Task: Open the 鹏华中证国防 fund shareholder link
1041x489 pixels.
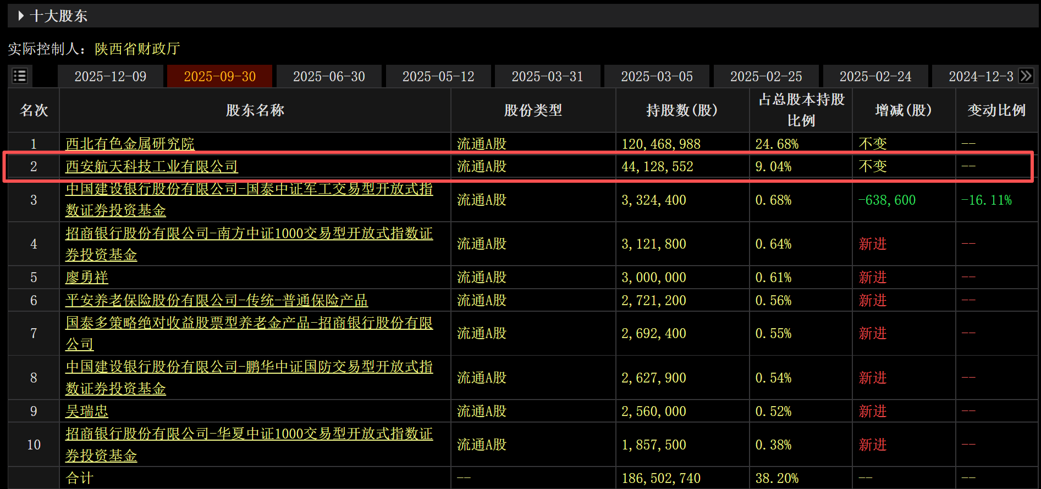Action: click(249, 378)
